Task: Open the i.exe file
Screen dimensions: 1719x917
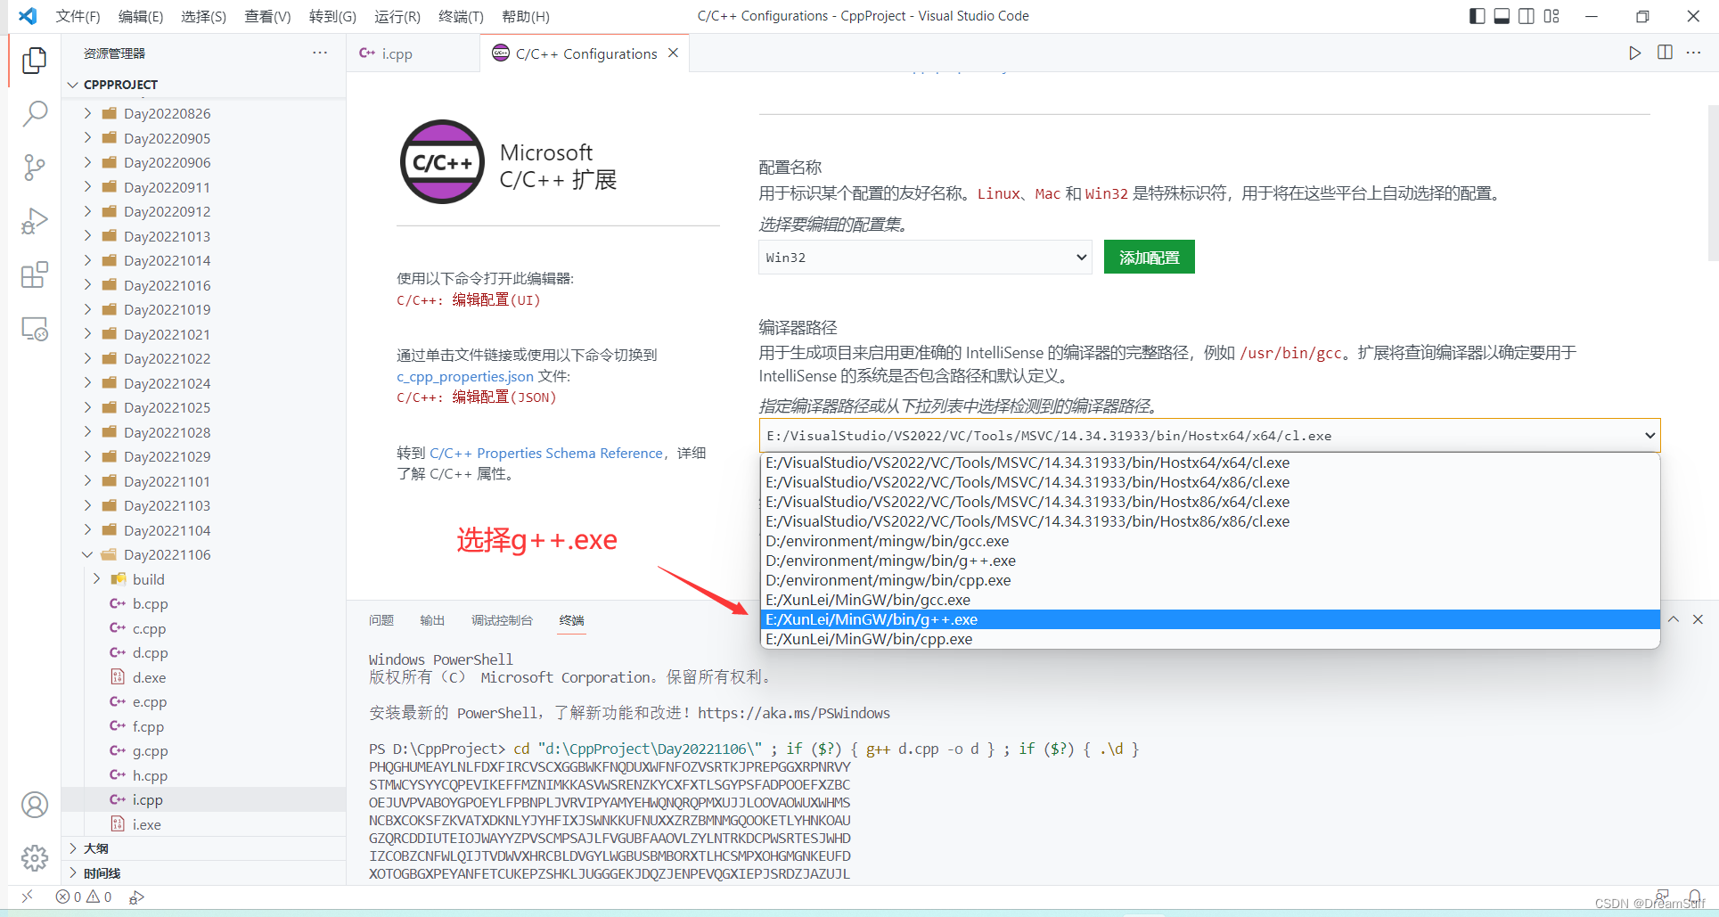Action: click(x=147, y=824)
